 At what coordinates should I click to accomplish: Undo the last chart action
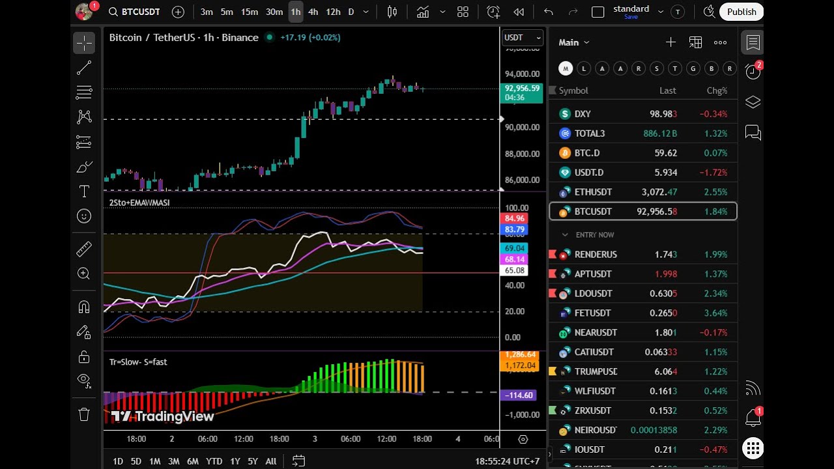click(x=549, y=12)
